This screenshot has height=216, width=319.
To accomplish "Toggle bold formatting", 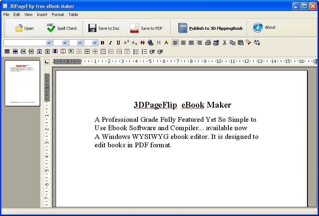I will [102, 43].
